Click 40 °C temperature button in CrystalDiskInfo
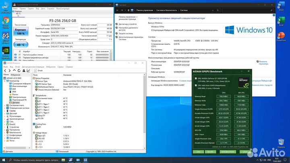The image size is (290, 163). pos(21,45)
